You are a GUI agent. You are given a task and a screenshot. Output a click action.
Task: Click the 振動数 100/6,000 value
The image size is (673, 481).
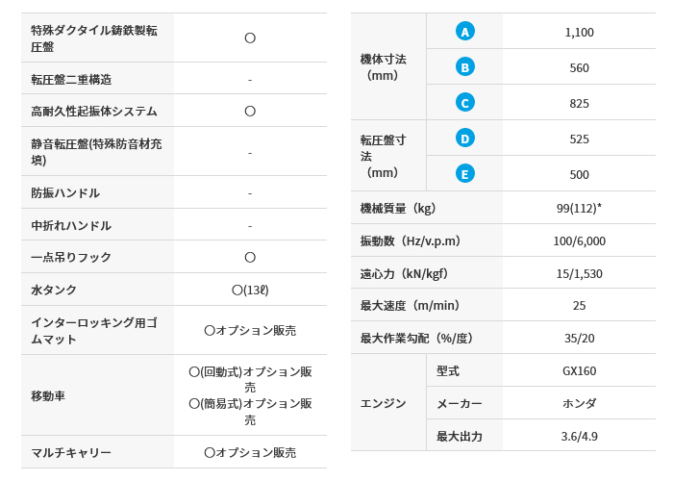579,240
